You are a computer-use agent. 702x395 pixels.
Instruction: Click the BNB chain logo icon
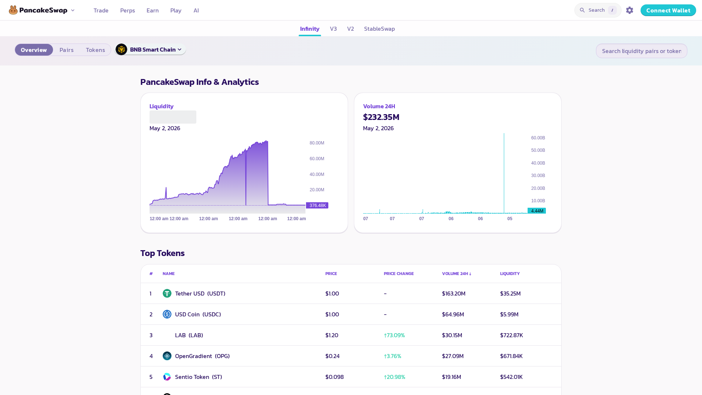point(121,49)
